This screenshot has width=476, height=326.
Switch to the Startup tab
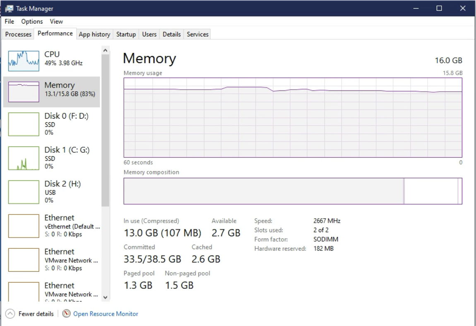[x=126, y=34]
